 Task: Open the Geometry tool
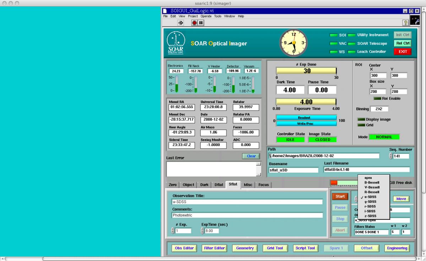tap(245, 248)
